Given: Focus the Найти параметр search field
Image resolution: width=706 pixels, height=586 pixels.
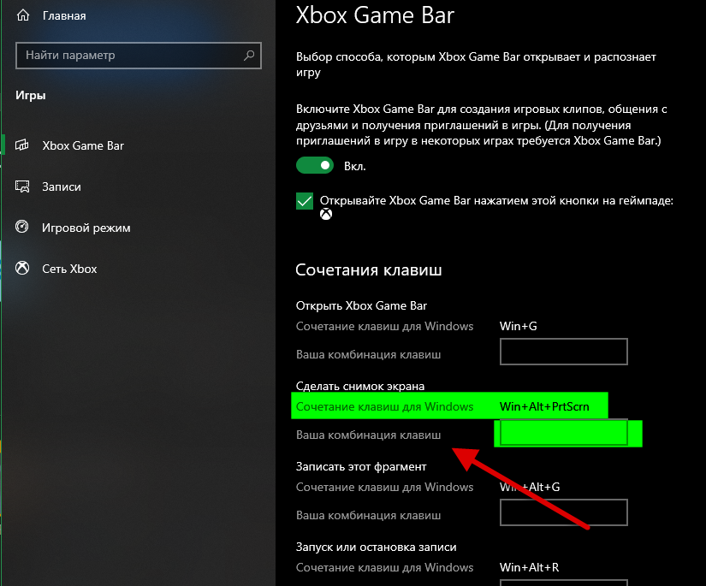Looking at the screenshot, I should [x=139, y=56].
